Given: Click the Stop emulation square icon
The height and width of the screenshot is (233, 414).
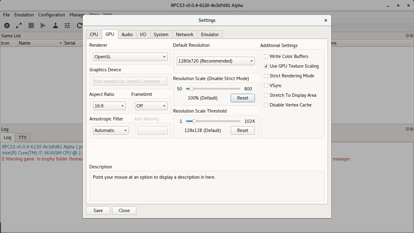Looking at the screenshot, I should pos(31,26).
